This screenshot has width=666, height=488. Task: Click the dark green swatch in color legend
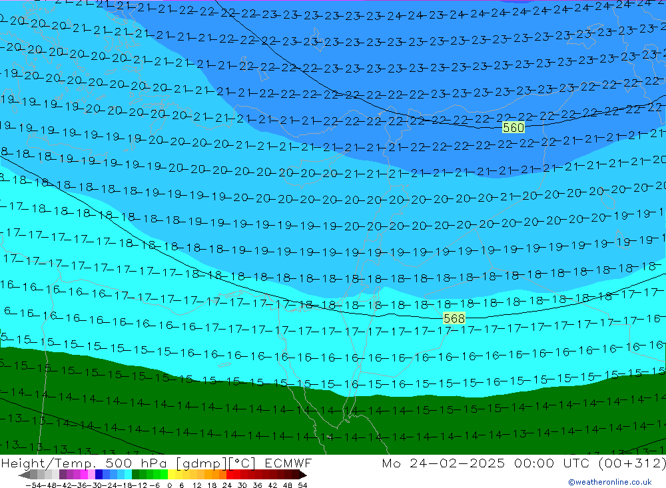coord(135,475)
